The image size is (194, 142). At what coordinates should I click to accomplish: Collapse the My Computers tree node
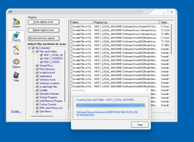click(x=29, y=48)
